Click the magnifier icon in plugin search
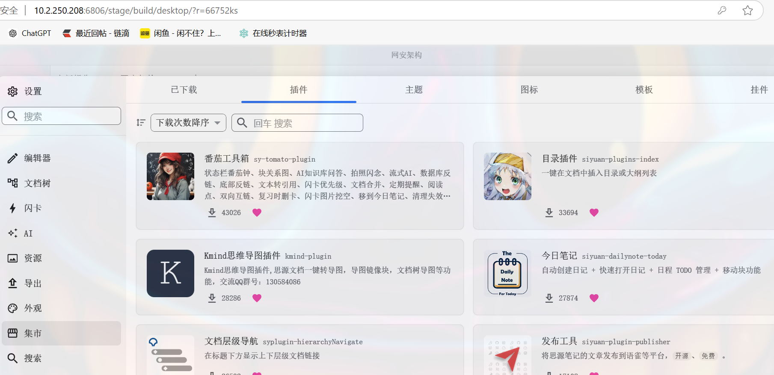 (x=242, y=123)
